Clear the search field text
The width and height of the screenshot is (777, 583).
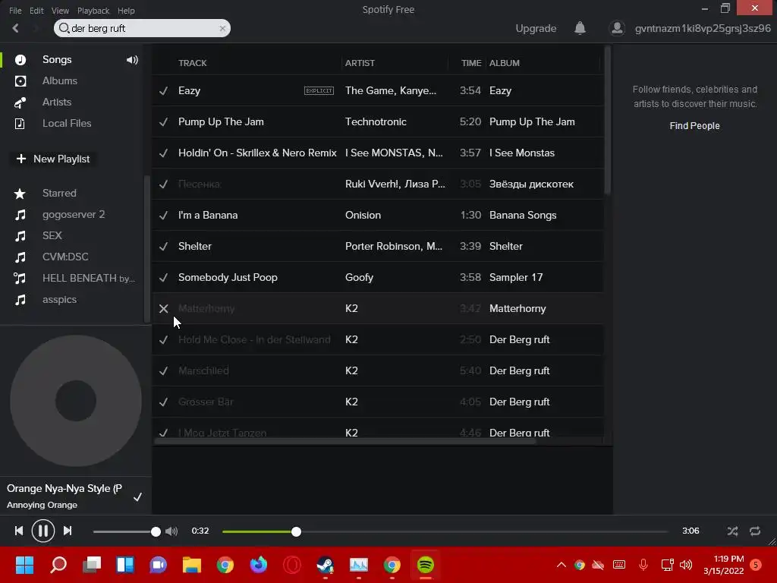(x=222, y=29)
